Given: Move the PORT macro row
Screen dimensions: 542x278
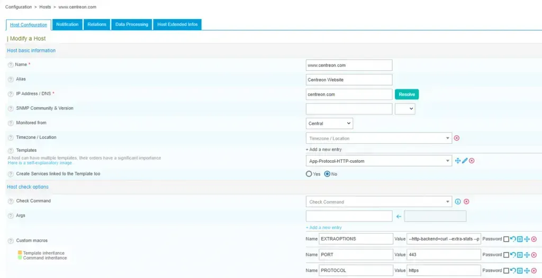Looking at the screenshot, I should (x=527, y=255).
